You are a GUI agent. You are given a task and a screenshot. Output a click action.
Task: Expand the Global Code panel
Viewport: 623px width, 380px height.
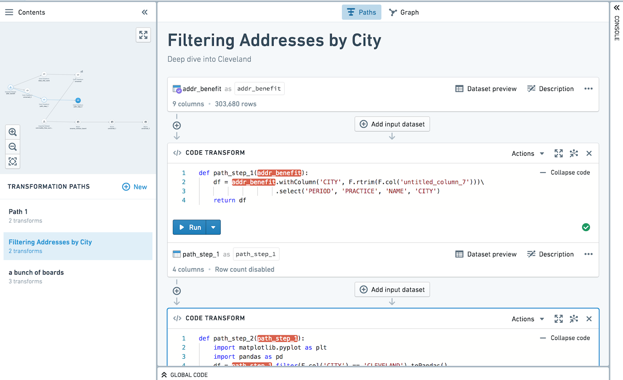pyautogui.click(x=185, y=375)
